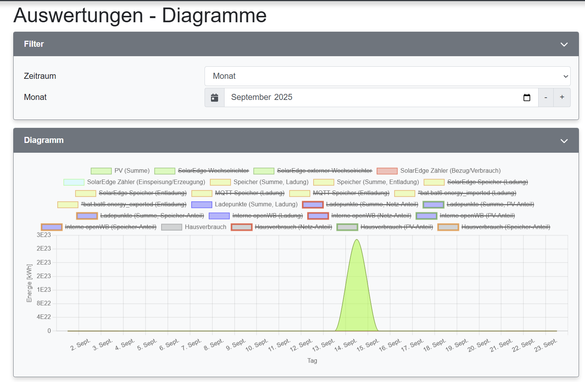585x382 pixels.
Task: Advance to next month with plus button
Action: 562,98
